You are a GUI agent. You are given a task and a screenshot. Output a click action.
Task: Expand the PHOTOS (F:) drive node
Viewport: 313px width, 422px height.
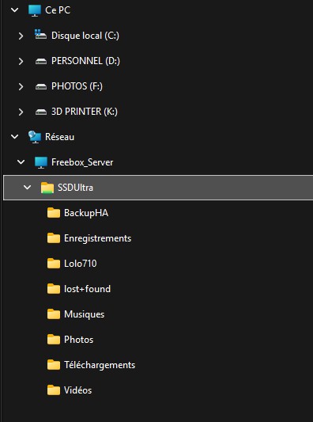coord(21,86)
